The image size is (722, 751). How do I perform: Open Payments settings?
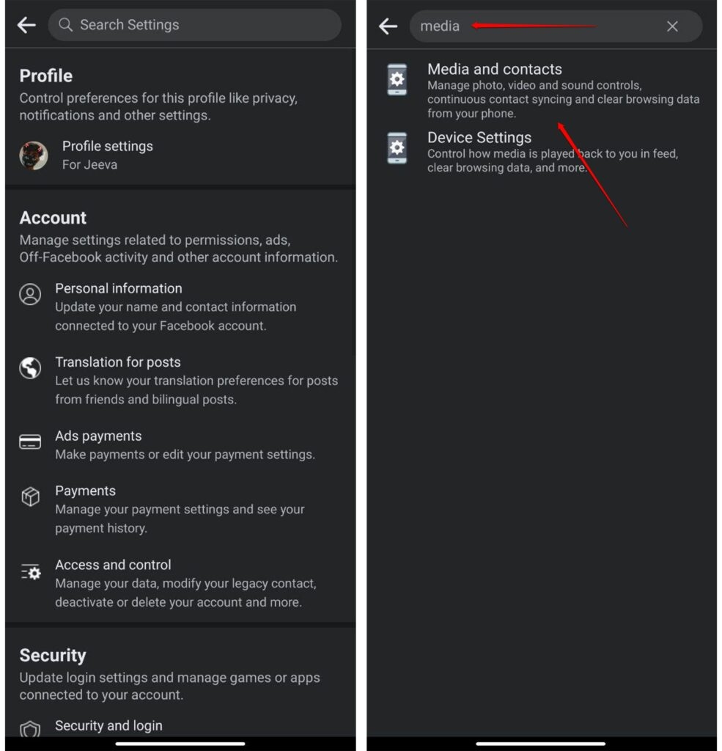tap(180, 510)
